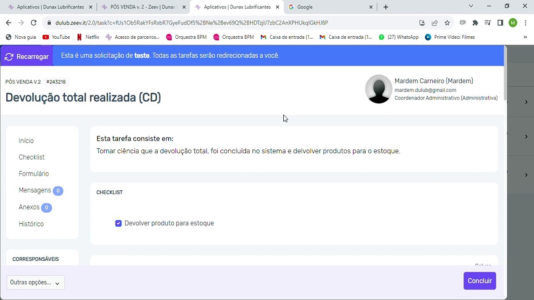Toggle the browser side panel icon
The width and height of the screenshot is (534, 300).
tap(500, 23)
